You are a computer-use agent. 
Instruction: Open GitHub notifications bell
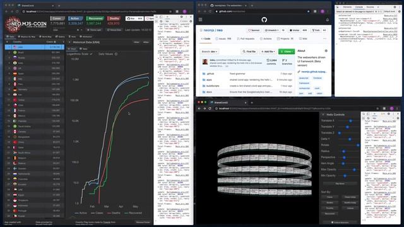click(328, 20)
